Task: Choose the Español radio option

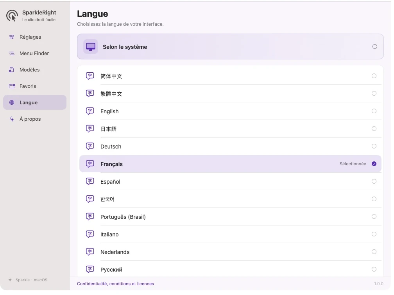Action: 374,181
